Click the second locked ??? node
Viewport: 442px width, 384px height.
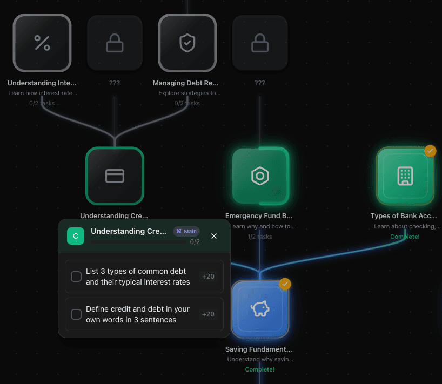pyautogui.click(x=260, y=43)
